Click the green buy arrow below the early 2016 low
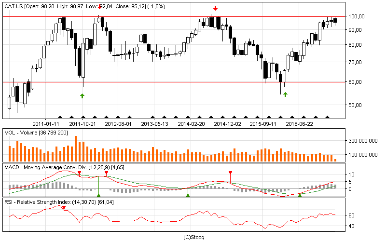 coord(285,94)
